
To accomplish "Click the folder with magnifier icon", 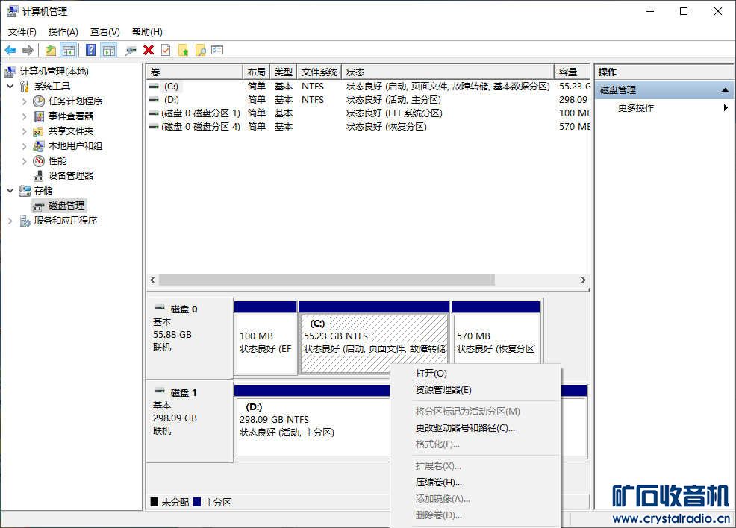I will coord(201,50).
